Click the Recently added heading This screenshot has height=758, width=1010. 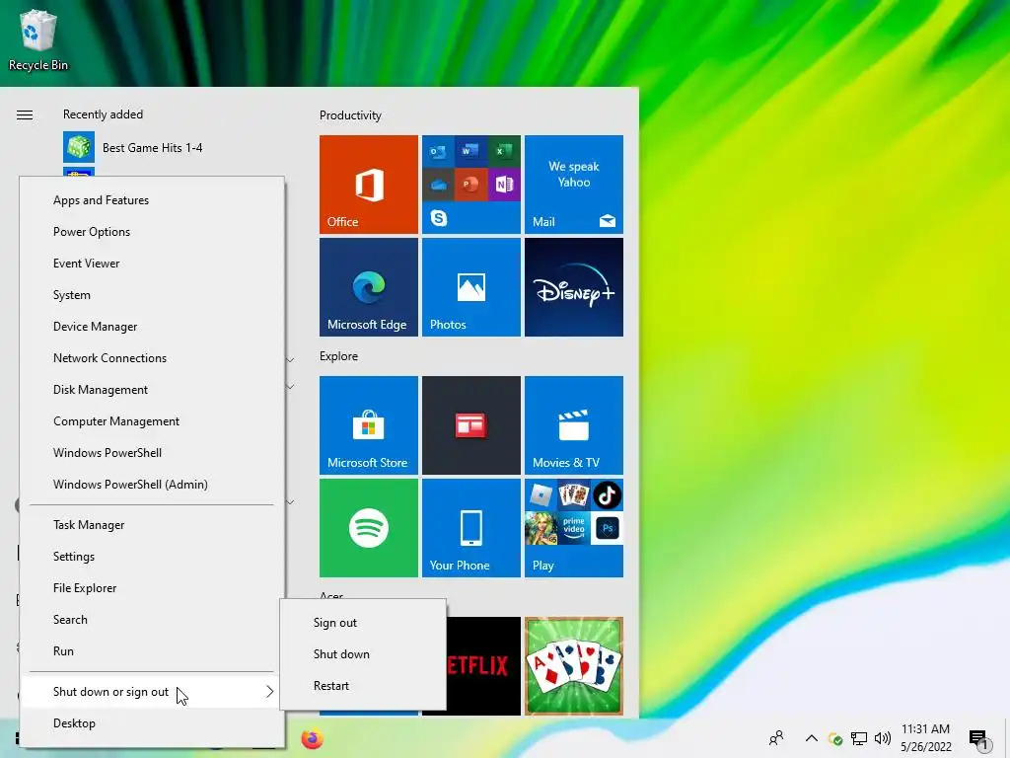(103, 114)
